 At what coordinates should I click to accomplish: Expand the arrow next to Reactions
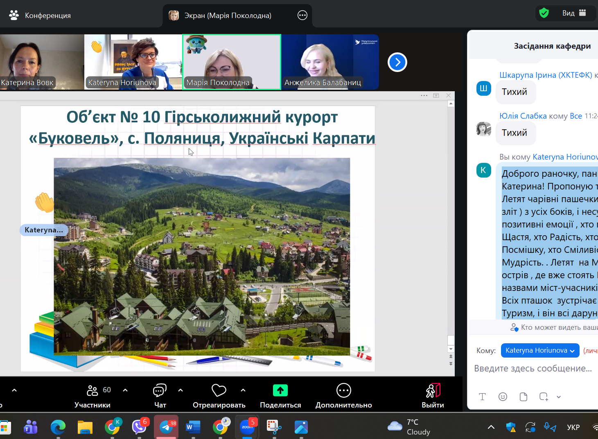pyautogui.click(x=243, y=390)
